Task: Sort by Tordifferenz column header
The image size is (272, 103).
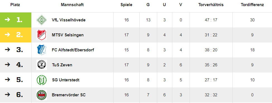Action: [x=252, y=5]
